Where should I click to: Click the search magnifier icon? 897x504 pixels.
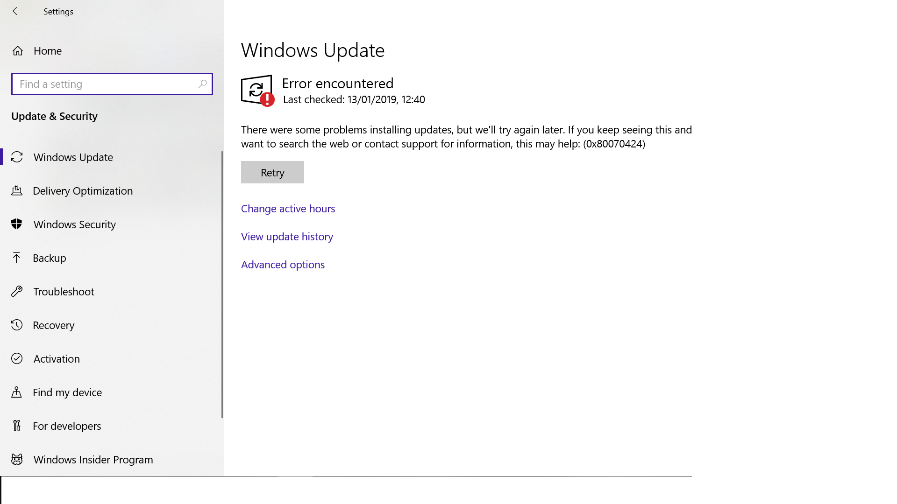202,84
